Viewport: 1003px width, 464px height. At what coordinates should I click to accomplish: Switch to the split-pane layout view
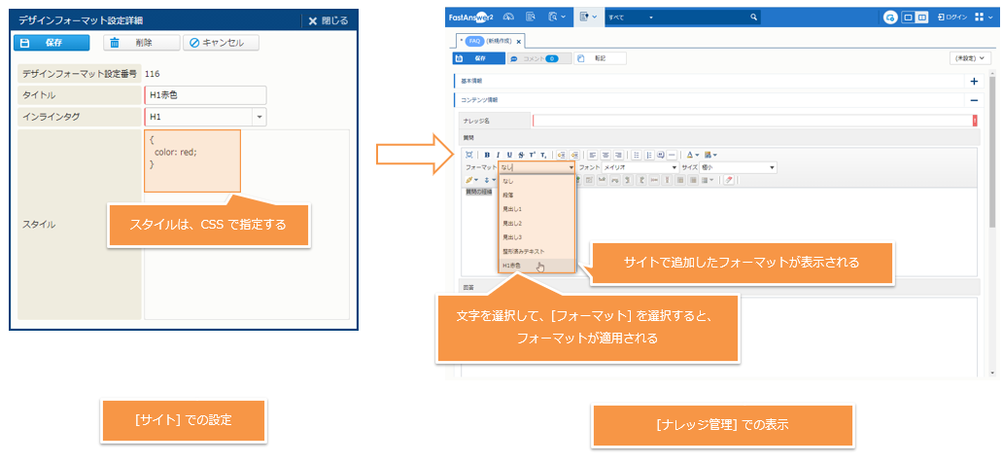(922, 18)
